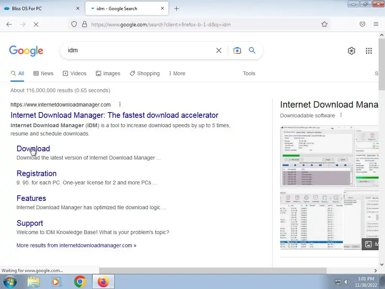Screen dimensions: 385x289
Task: Switch to the Shopping tab
Action: [x=145, y=73]
